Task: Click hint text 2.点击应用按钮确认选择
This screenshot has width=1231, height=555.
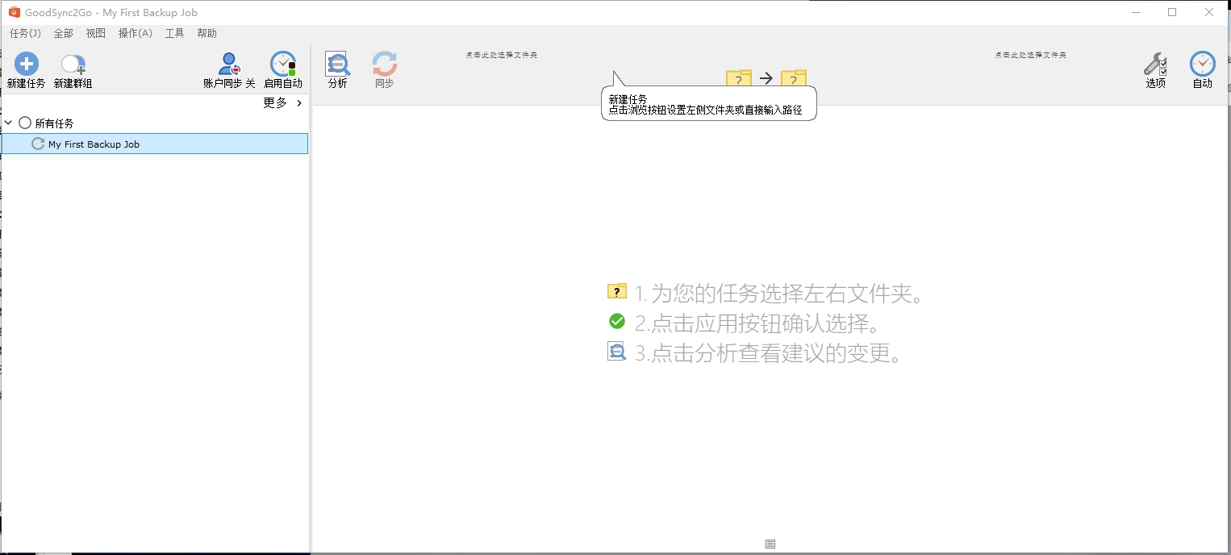Action: [757, 323]
